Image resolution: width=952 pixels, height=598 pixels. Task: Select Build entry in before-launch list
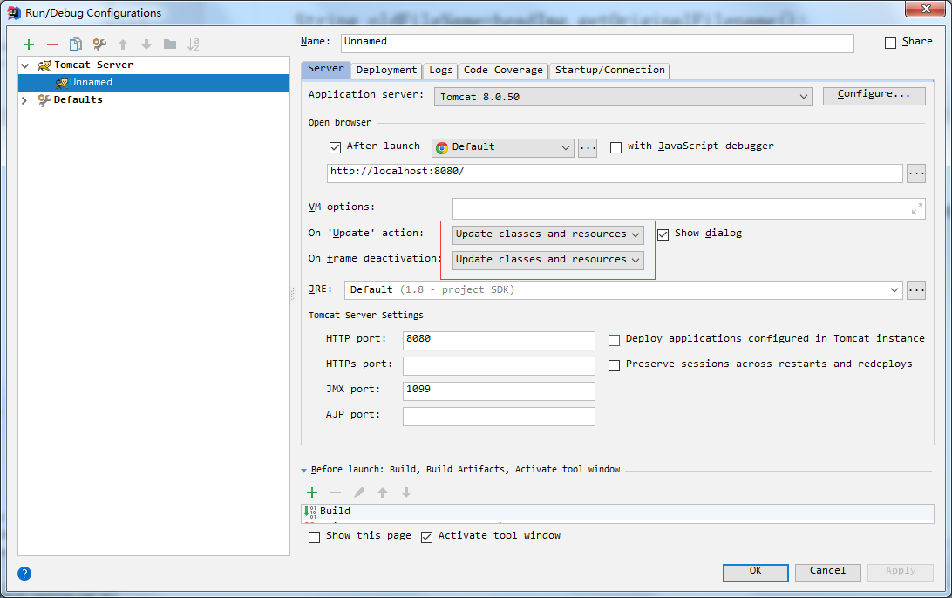coord(617,512)
